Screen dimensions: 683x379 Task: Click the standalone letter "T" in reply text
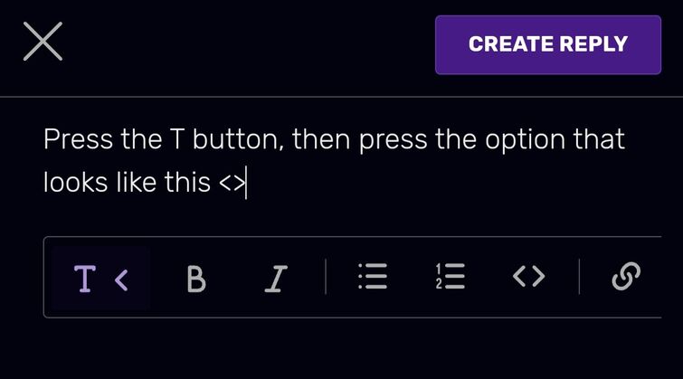(177, 139)
